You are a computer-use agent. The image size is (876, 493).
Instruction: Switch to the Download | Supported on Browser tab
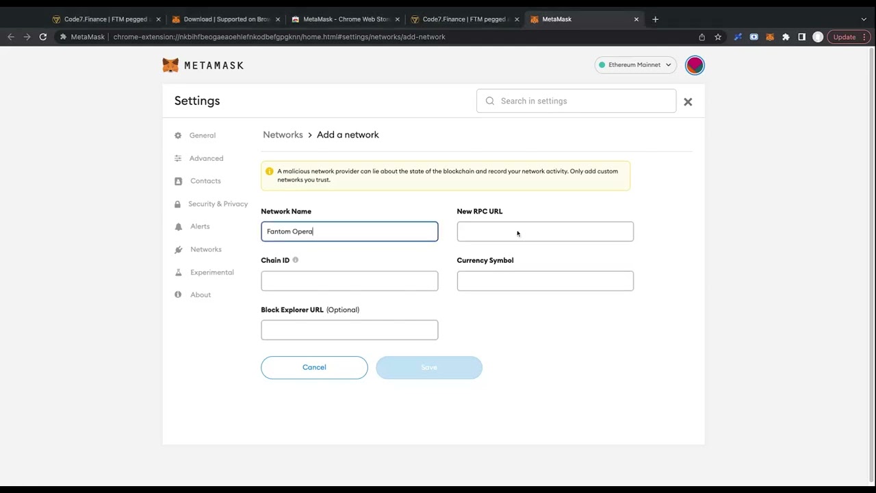pyautogui.click(x=226, y=19)
